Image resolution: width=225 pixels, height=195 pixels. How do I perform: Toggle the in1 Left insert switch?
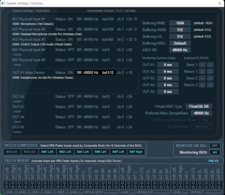click(x=7, y=184)
